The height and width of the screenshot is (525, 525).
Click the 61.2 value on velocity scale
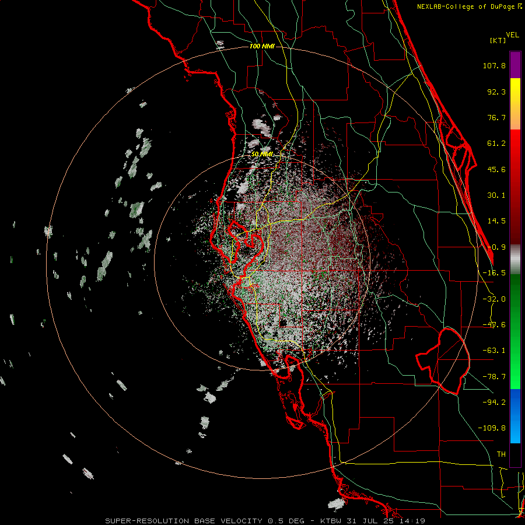pyautogui.click(x=496, y=143)
